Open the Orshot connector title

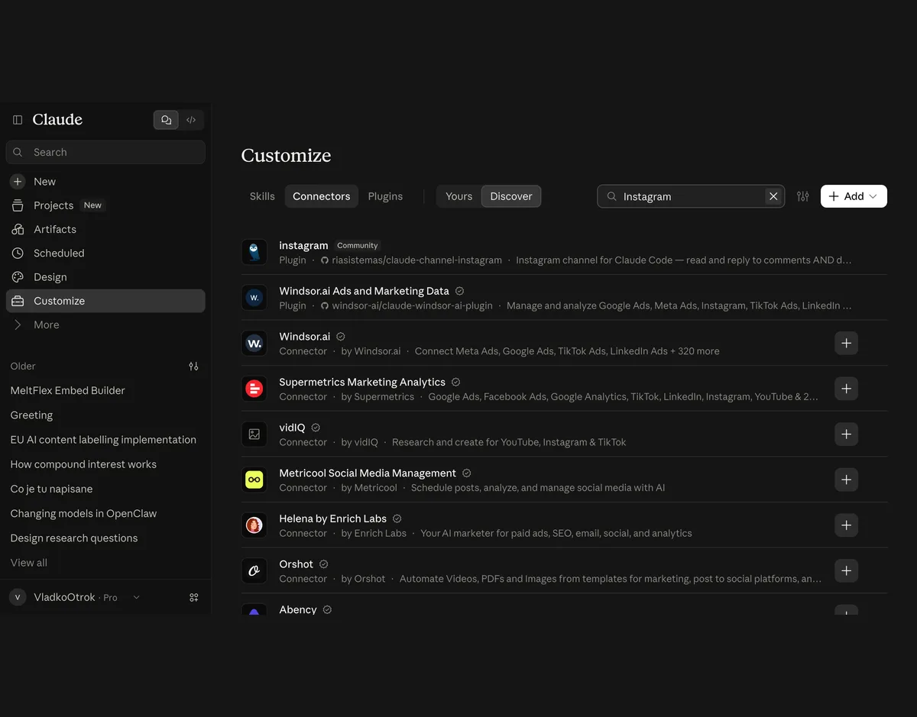coord(296,564)
